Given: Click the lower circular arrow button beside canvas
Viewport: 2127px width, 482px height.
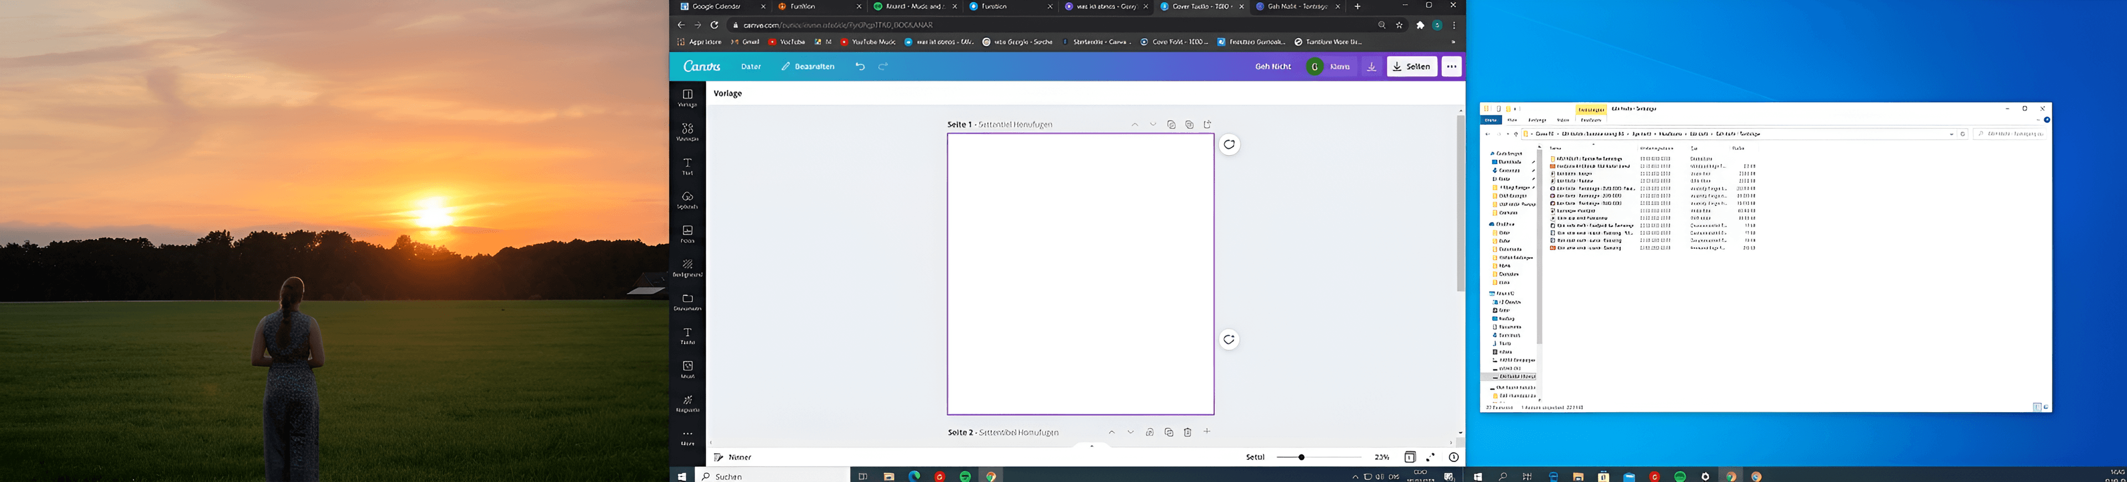Looking at the screenshot, I should point(1229,339).
